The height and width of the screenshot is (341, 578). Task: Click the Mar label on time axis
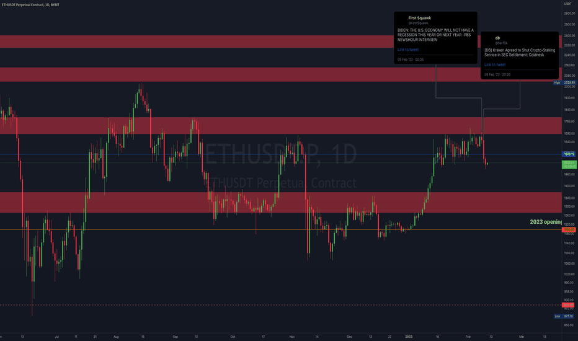(x=522, y=337)
